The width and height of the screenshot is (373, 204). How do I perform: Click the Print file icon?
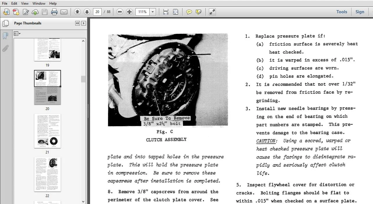point(54,12)
